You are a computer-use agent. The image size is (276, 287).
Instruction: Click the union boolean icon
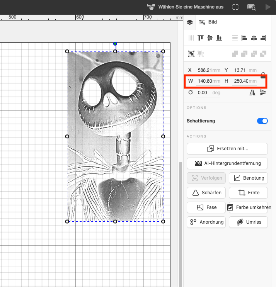click(x=235, y=54)
